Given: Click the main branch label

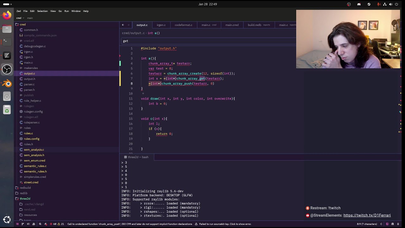Looking at the screenshot, I should point(30,18).
